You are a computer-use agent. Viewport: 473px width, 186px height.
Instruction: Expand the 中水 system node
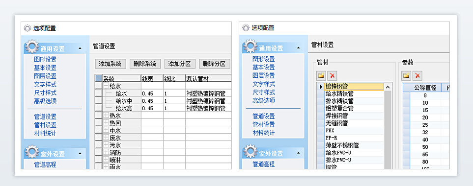point(106,130)
